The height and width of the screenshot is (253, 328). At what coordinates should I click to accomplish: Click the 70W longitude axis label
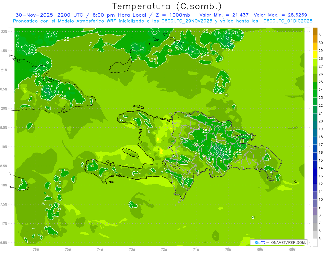[228, 249]
